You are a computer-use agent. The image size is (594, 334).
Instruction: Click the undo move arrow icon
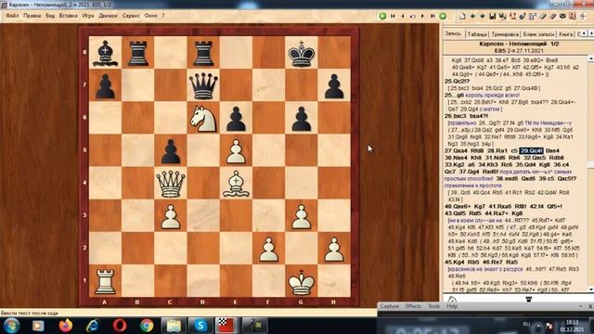[412, 16]
